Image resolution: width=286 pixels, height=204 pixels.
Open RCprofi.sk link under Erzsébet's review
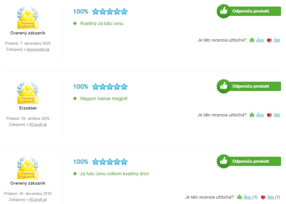38,125
